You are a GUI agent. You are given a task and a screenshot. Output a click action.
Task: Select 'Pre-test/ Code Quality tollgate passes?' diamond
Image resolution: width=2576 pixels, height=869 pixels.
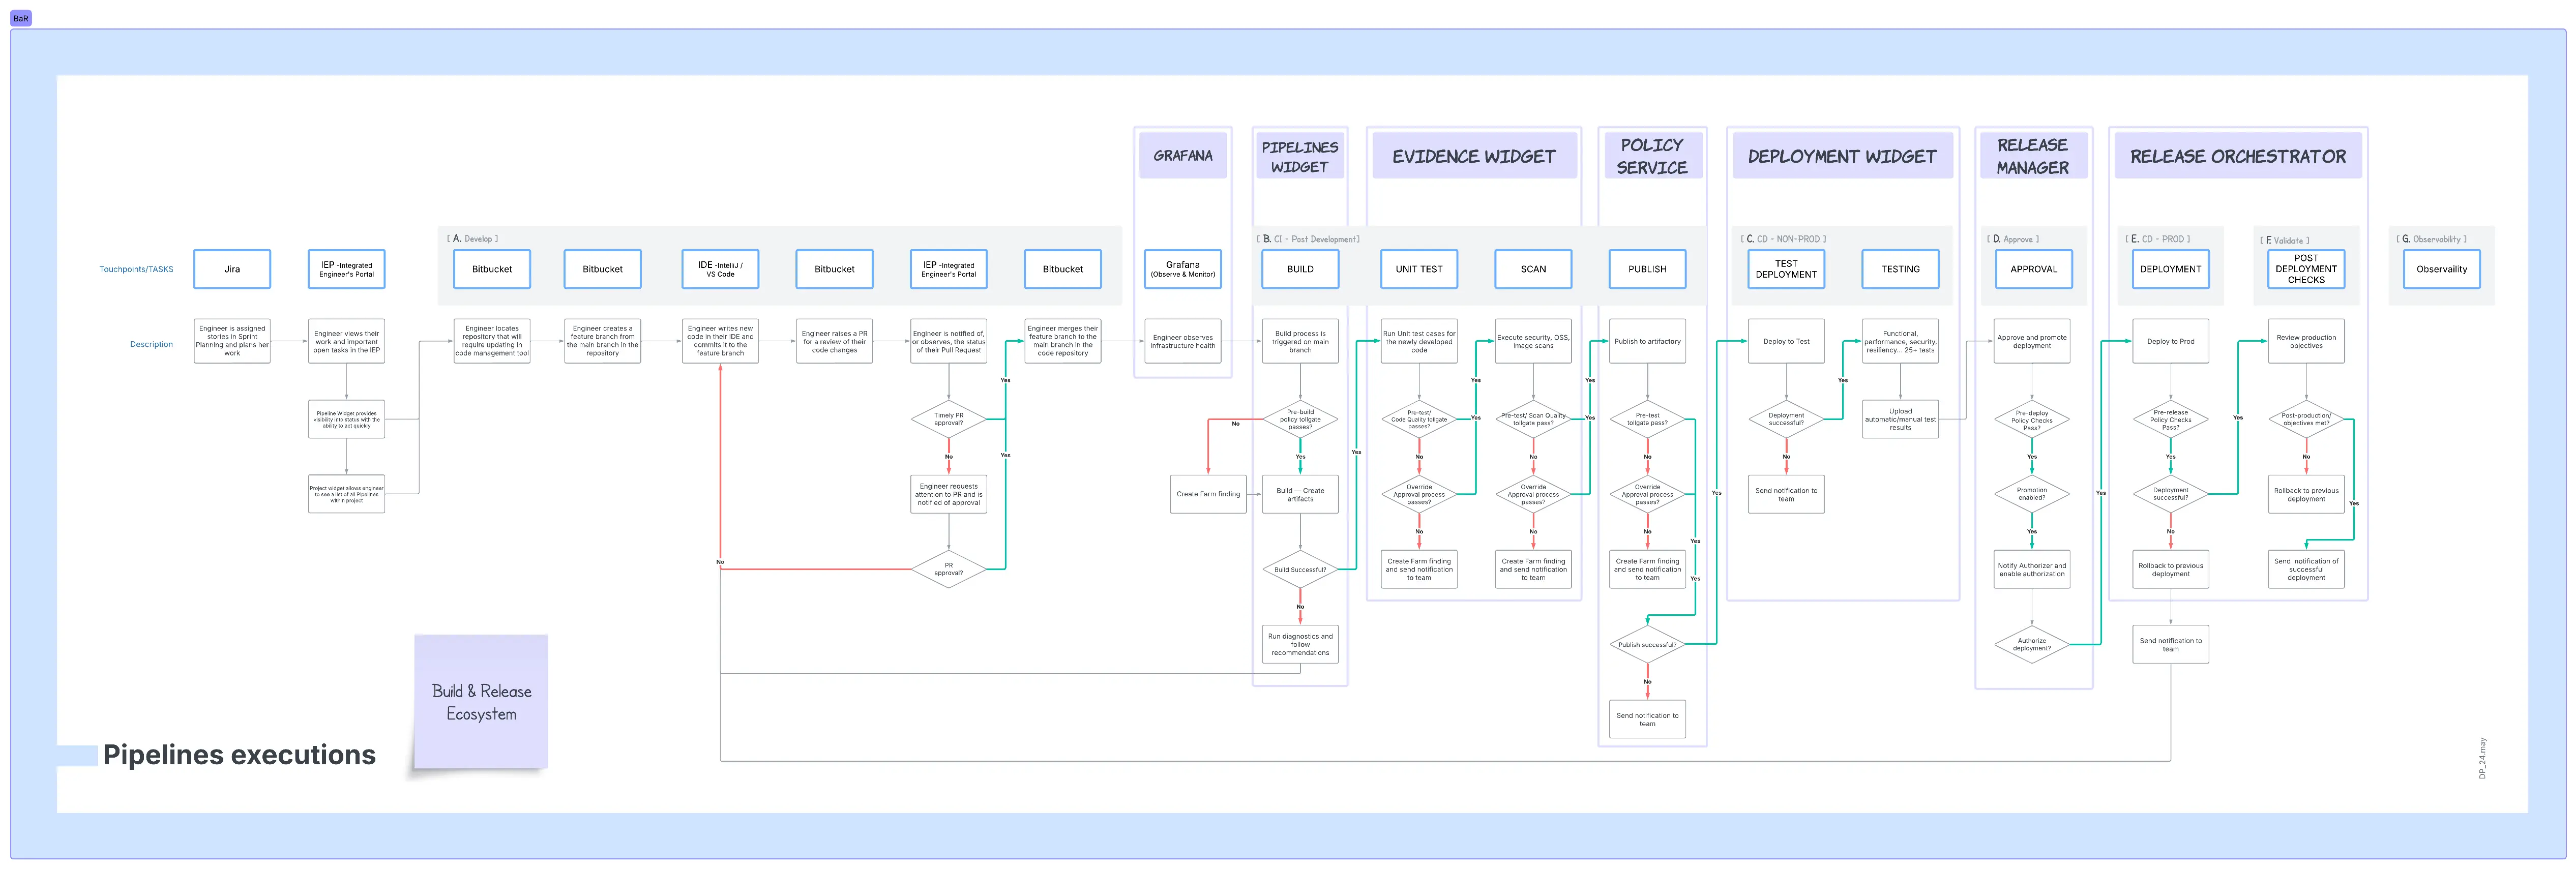1419,419
